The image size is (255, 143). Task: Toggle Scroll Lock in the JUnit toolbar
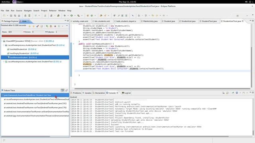41,26
